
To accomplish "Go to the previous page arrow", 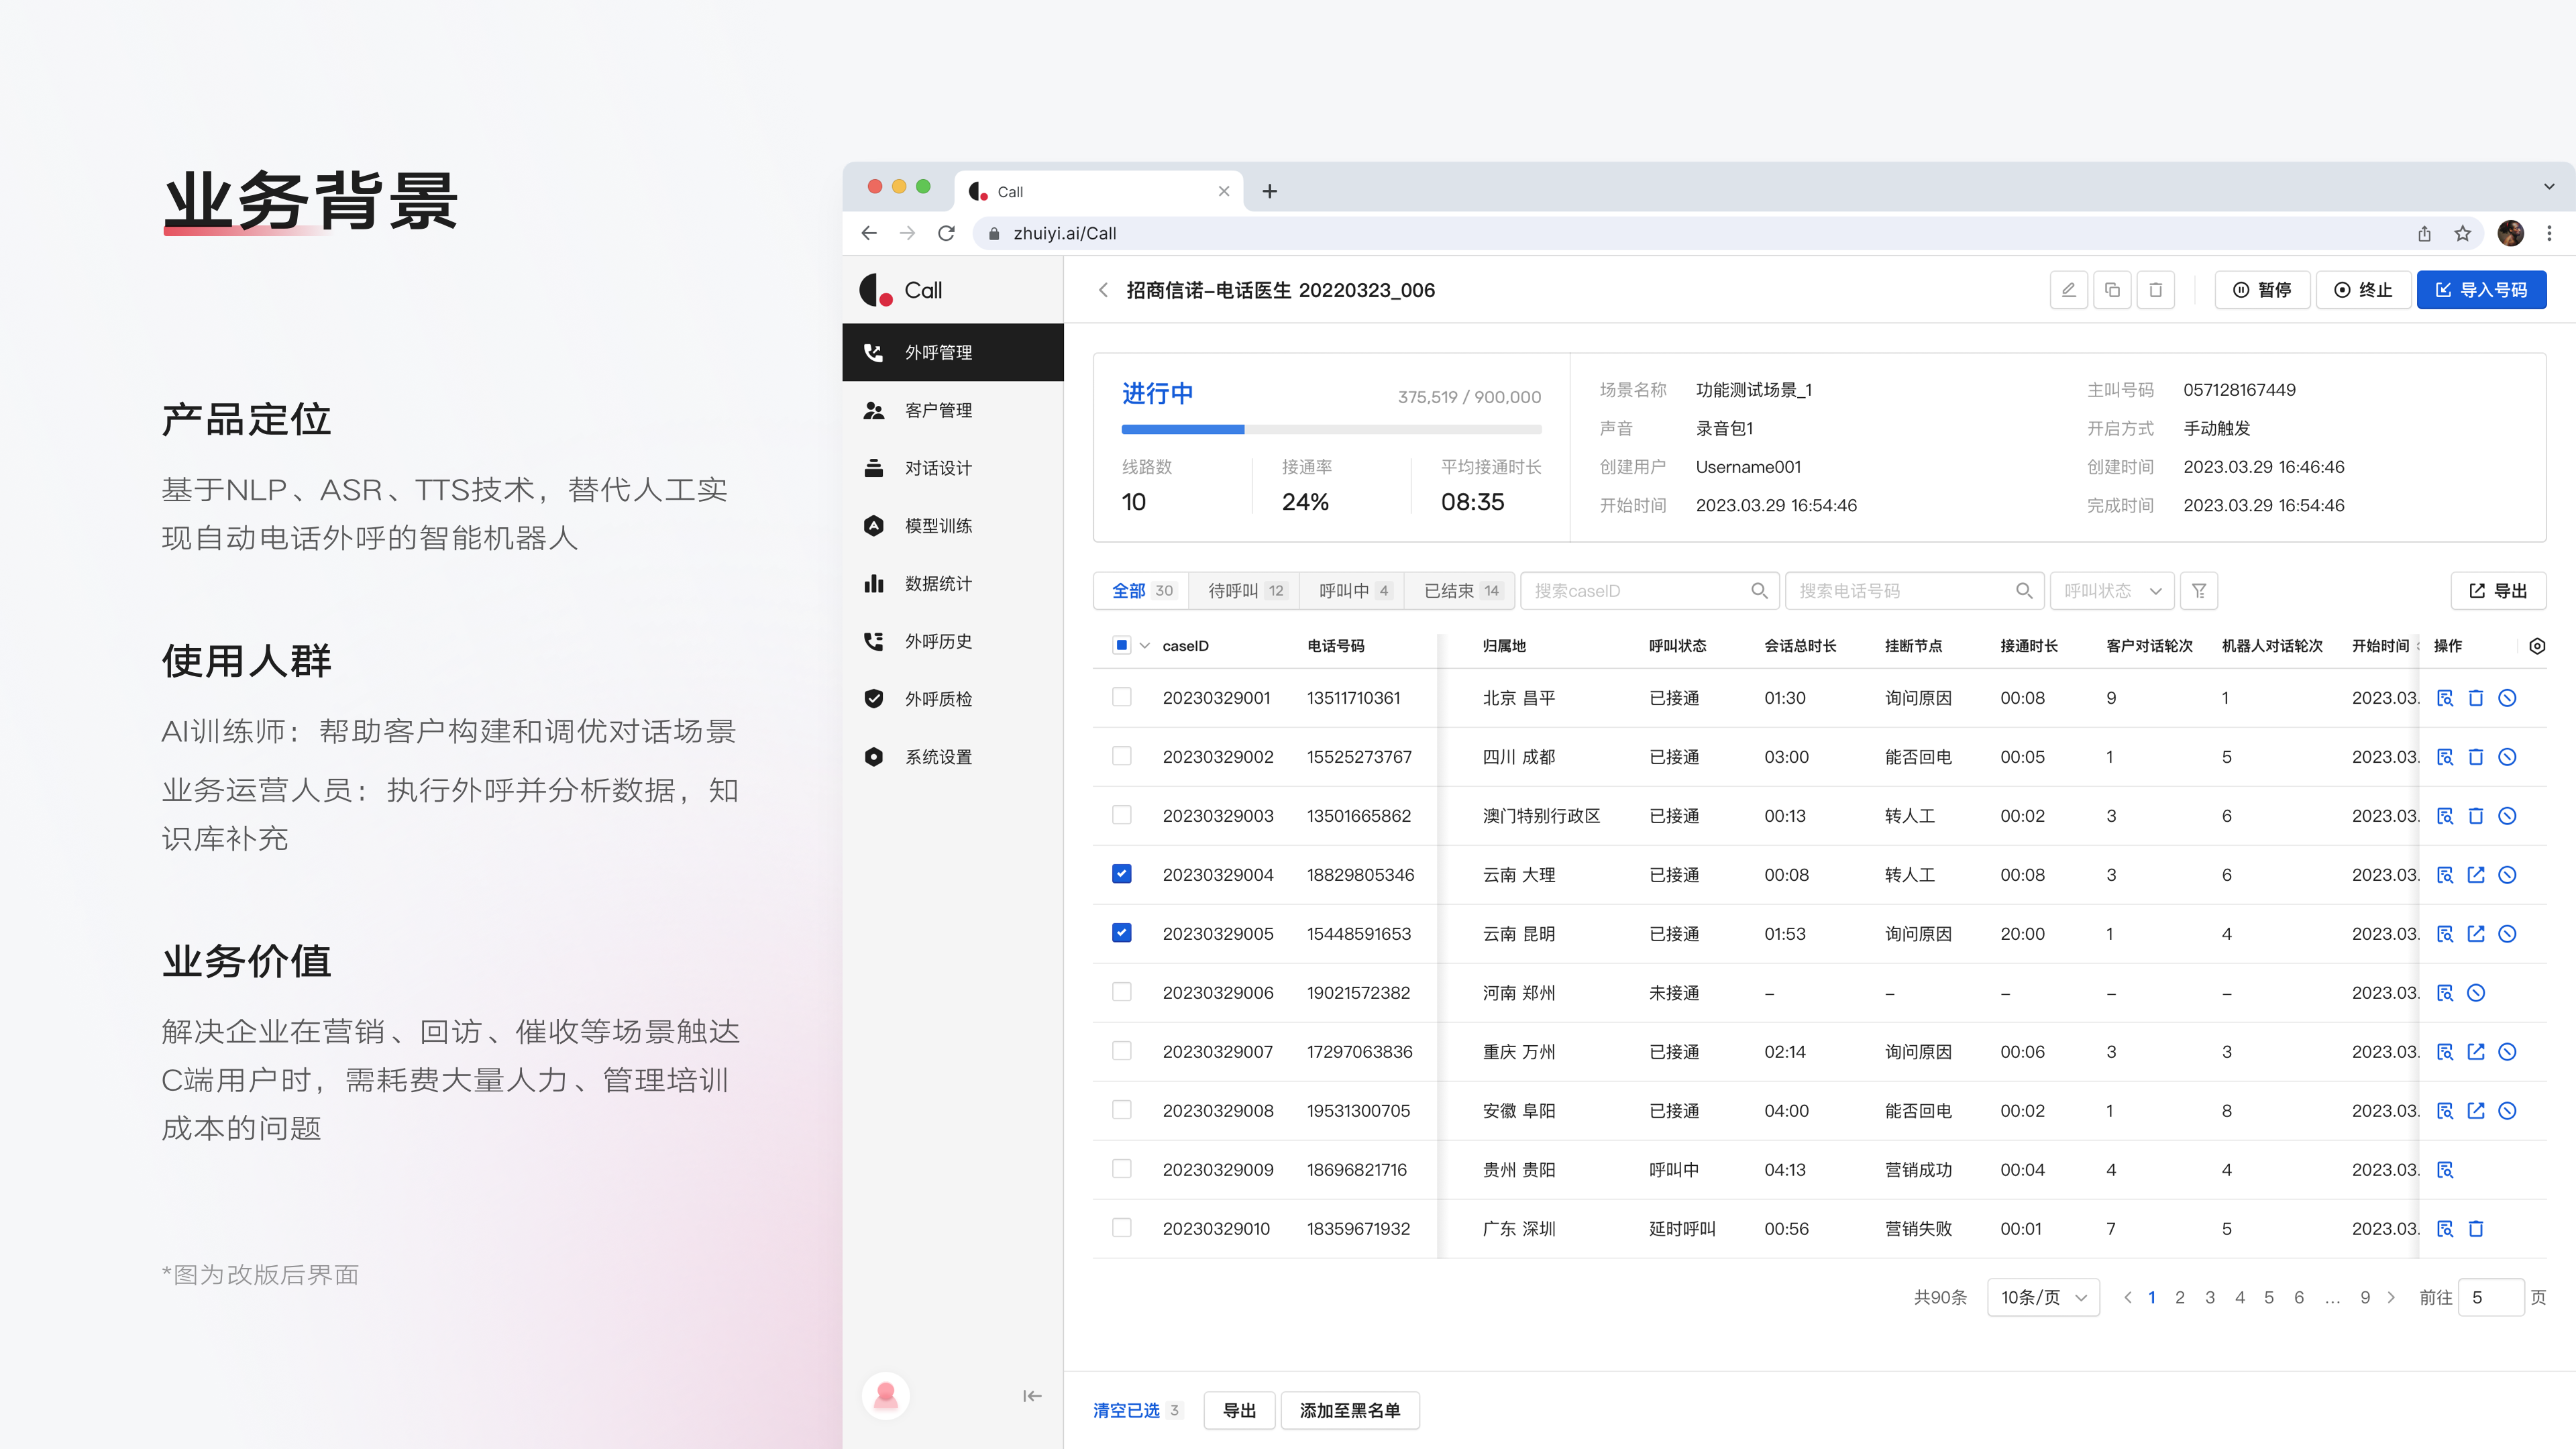I will [x=2127, y=1298].
